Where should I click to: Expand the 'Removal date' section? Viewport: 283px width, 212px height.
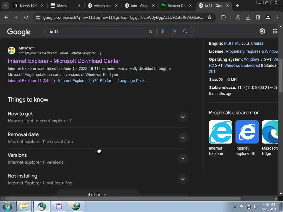point(98,138)
